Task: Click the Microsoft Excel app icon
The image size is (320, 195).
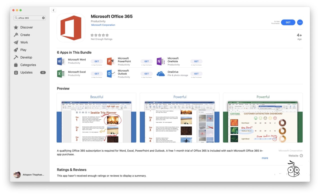Action: 61,74
